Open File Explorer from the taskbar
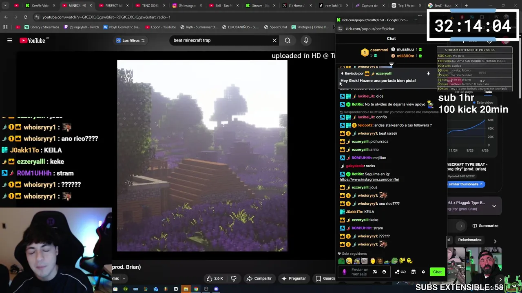This screenshot has width=522, height=293. pyautogui.click(x=186, y=289)
